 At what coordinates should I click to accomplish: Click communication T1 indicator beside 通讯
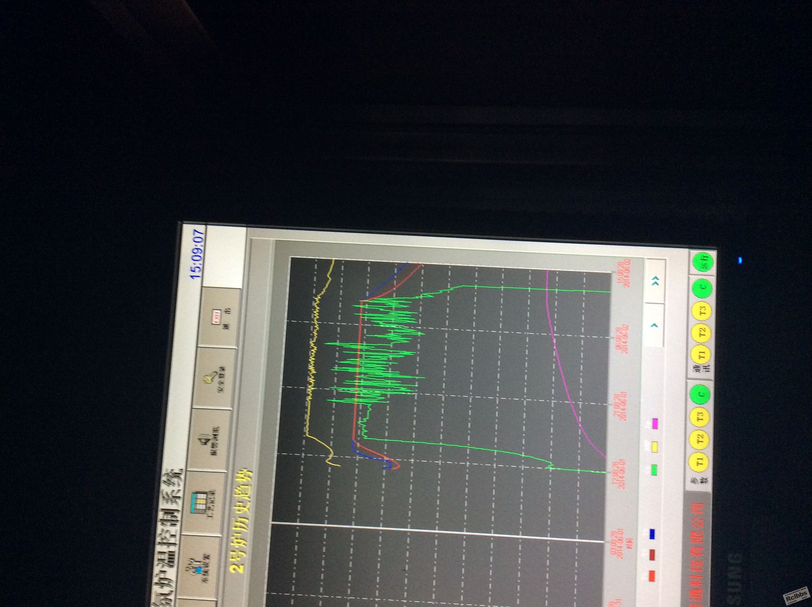click(701, 354)
